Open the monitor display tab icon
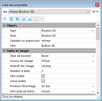This screenshot has height=101, width=102. click(36, 19)
